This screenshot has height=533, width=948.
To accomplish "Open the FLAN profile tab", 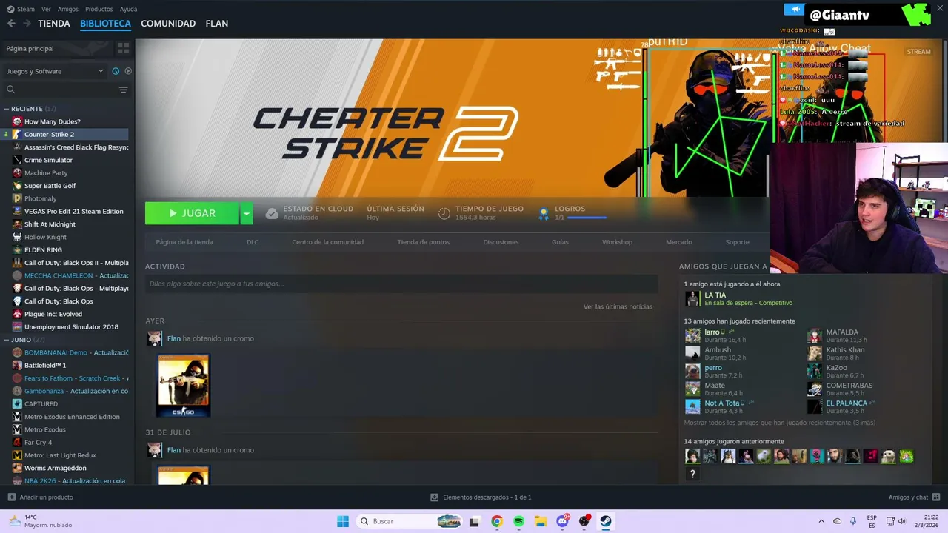I will (x=217, y=24).
